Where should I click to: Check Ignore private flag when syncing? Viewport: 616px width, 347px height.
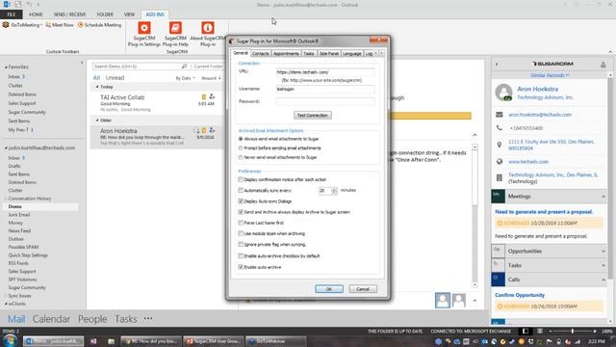click(x=241, y=244)
